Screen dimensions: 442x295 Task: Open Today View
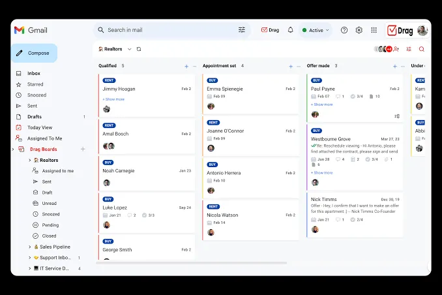pos(40,128)
